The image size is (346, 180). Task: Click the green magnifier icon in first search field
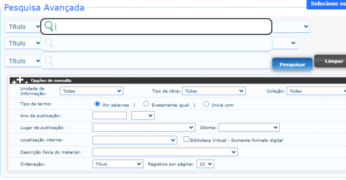[x=49, y=27]
